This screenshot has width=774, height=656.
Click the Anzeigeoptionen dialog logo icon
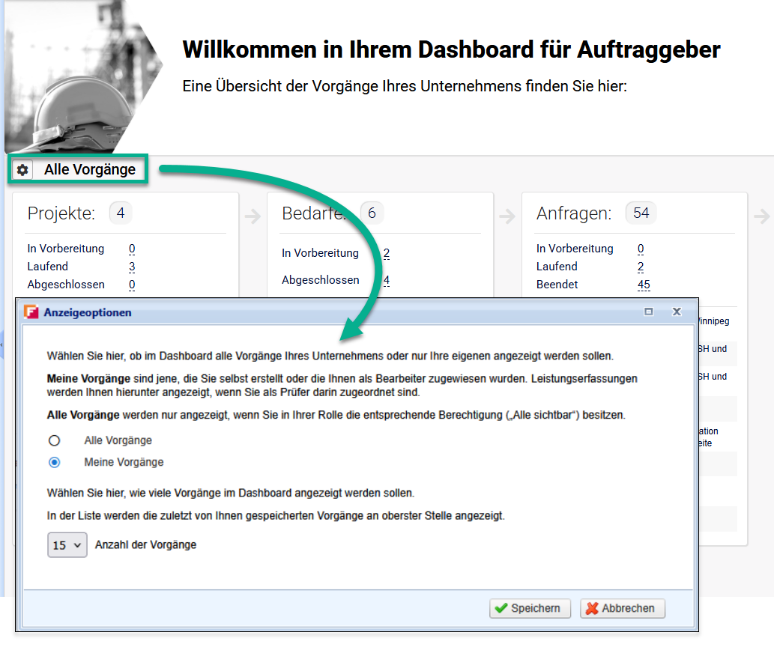pyautogui.click(x=31, y=312)
